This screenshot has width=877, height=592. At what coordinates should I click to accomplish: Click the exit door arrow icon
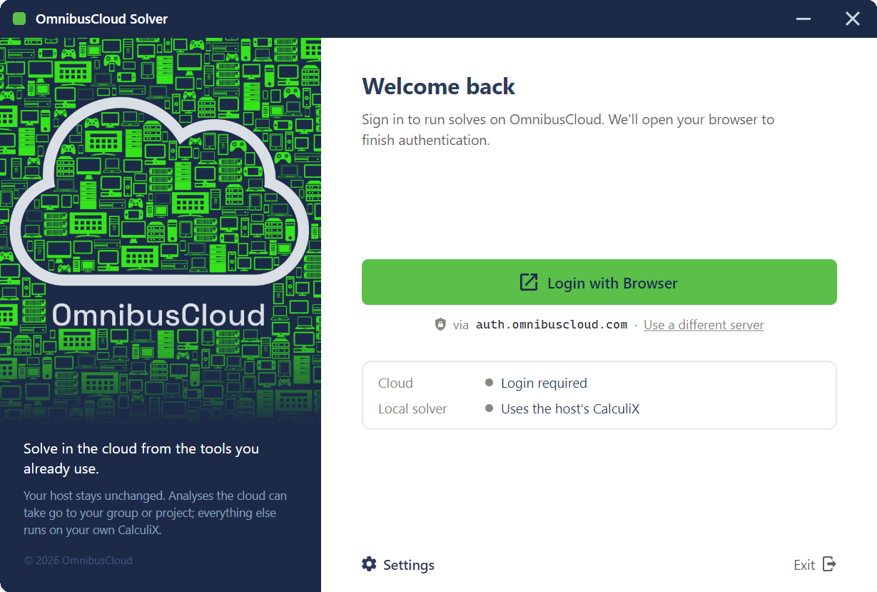(x=829, y=564)
